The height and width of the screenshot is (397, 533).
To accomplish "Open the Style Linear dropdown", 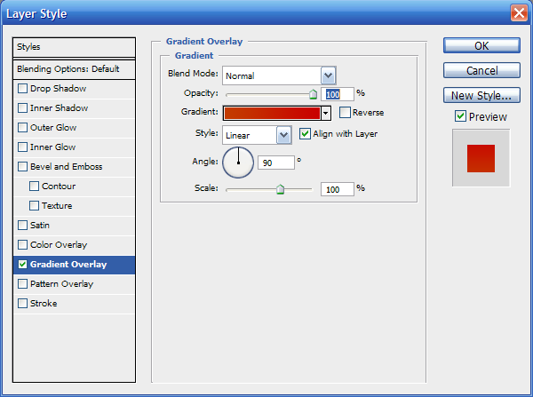I will (x=284, y=135).
